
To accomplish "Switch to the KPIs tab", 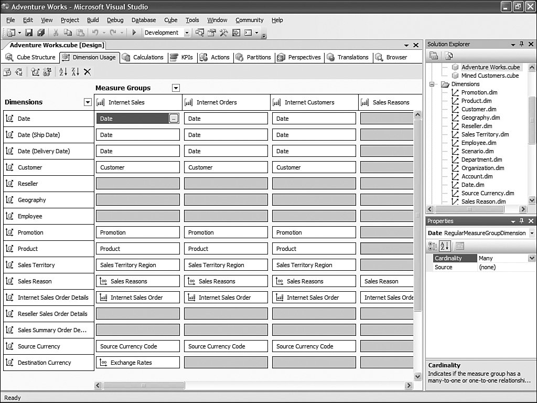I will [x=182, y=57].
